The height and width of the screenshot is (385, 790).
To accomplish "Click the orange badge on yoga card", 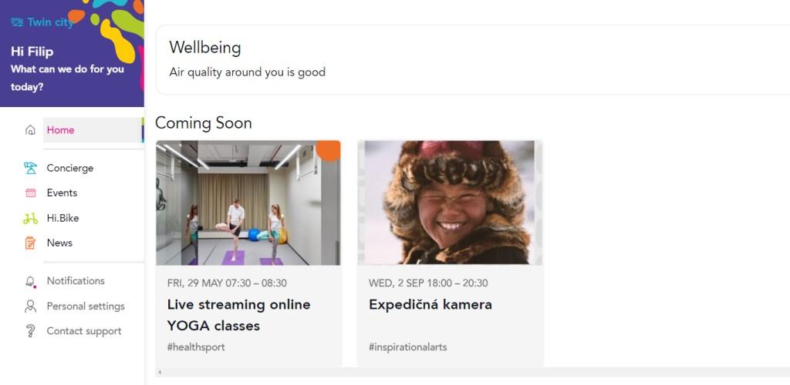I will [x=329, y=150].
